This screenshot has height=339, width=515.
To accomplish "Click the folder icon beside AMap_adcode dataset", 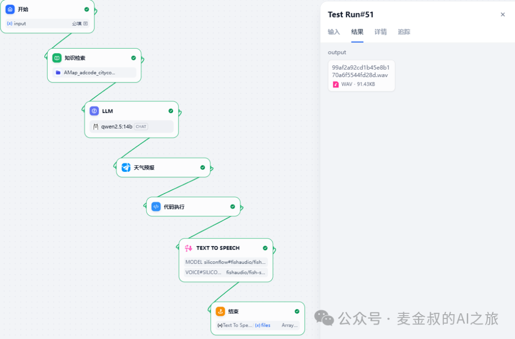I will click(58, 73).
